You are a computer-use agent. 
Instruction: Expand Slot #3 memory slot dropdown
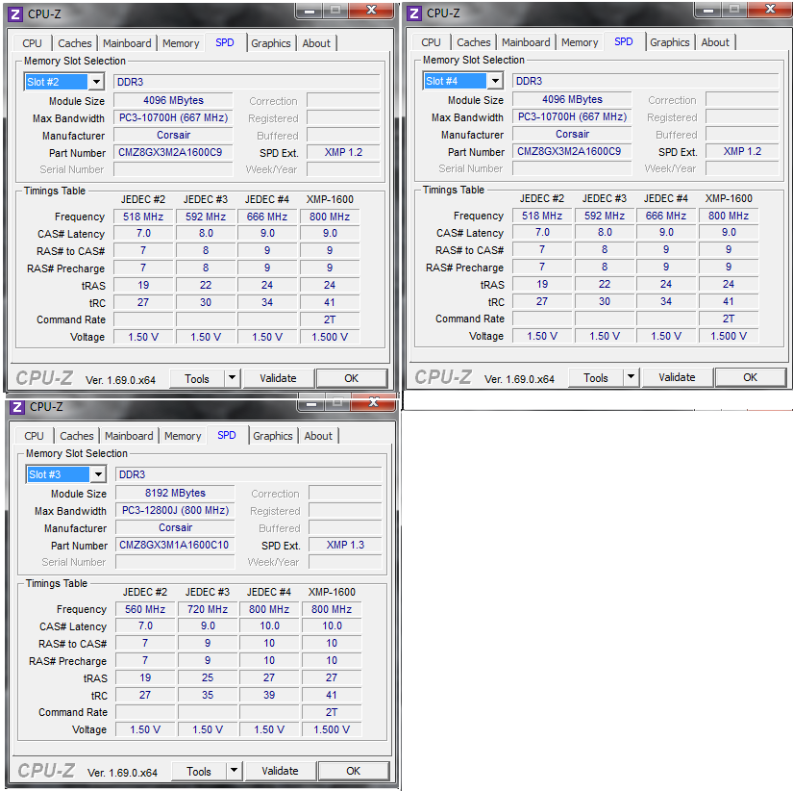click(98, 474)
